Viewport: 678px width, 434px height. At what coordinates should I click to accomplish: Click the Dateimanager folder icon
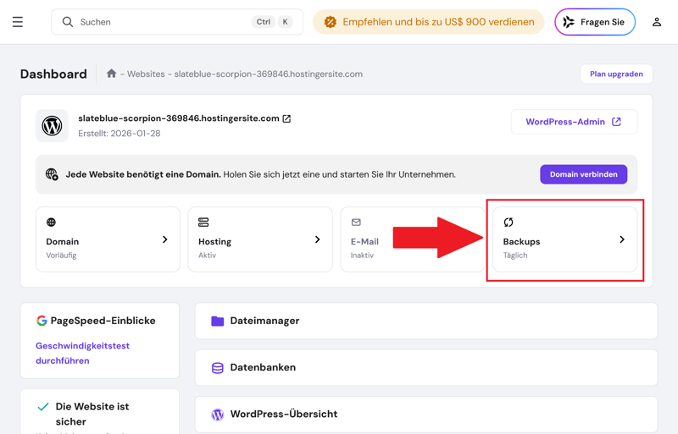pos(218,321)
